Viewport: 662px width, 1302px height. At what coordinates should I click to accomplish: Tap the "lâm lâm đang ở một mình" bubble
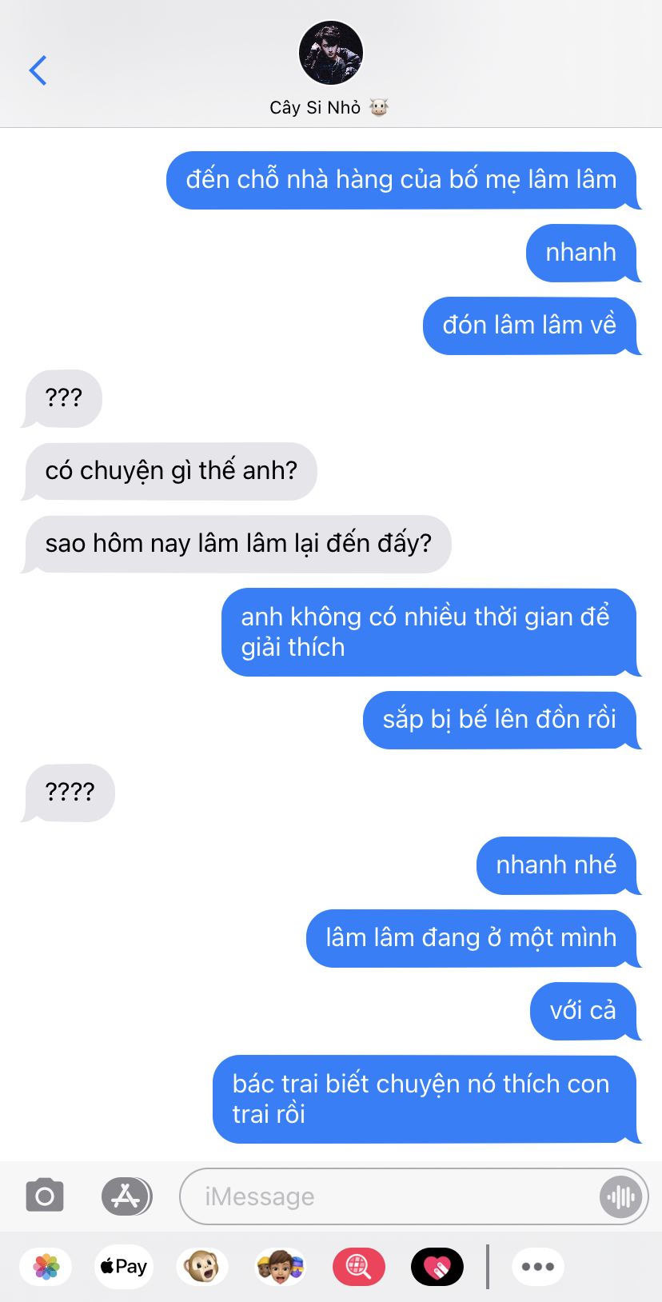(473, 938)
